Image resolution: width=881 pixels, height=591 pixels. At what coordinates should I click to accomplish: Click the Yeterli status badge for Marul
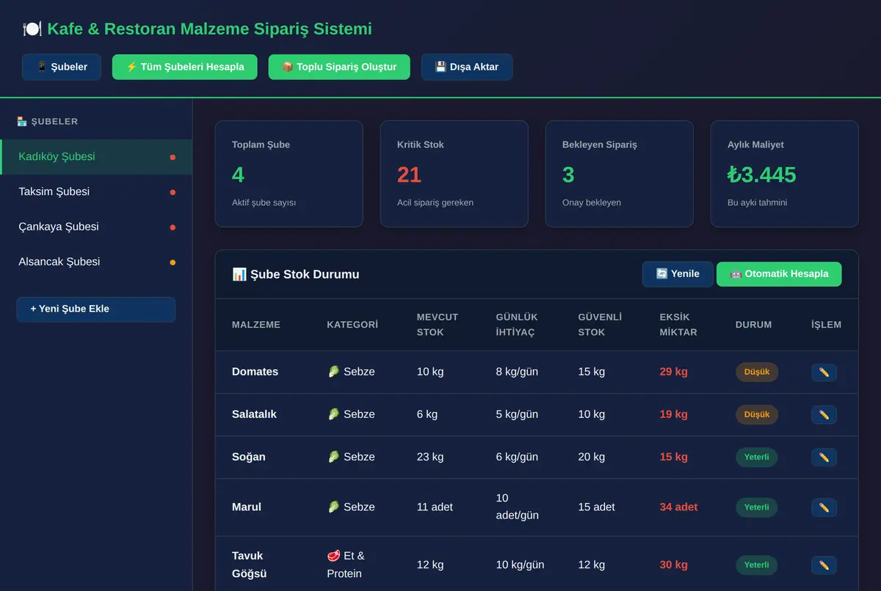pos(757,507)
